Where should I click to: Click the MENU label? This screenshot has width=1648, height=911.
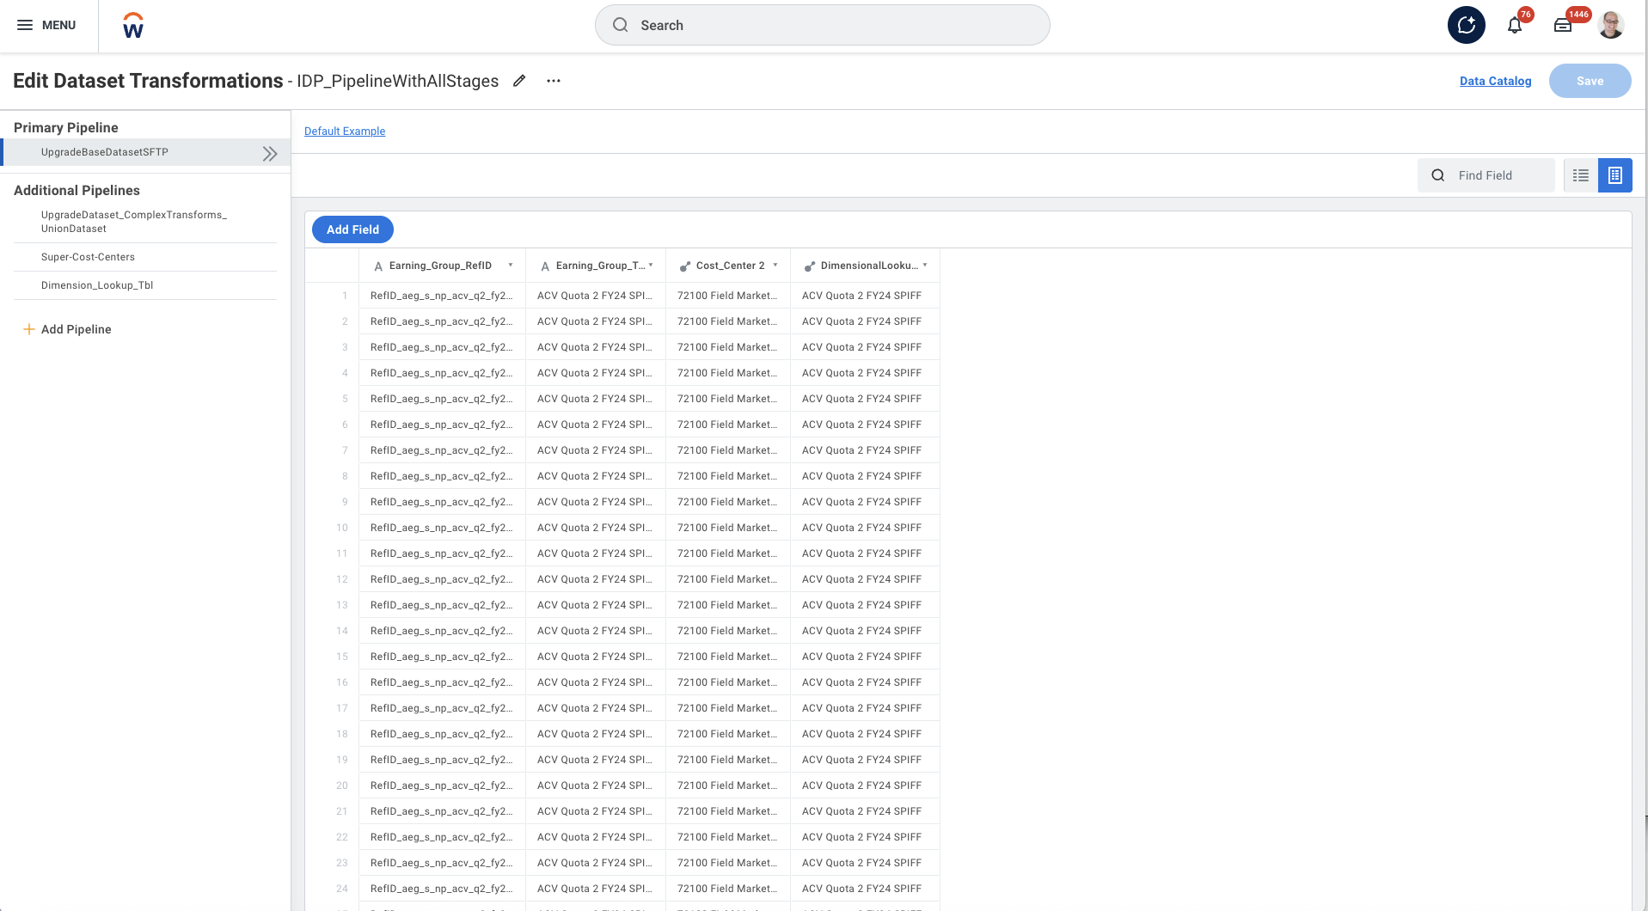point(58,25)
